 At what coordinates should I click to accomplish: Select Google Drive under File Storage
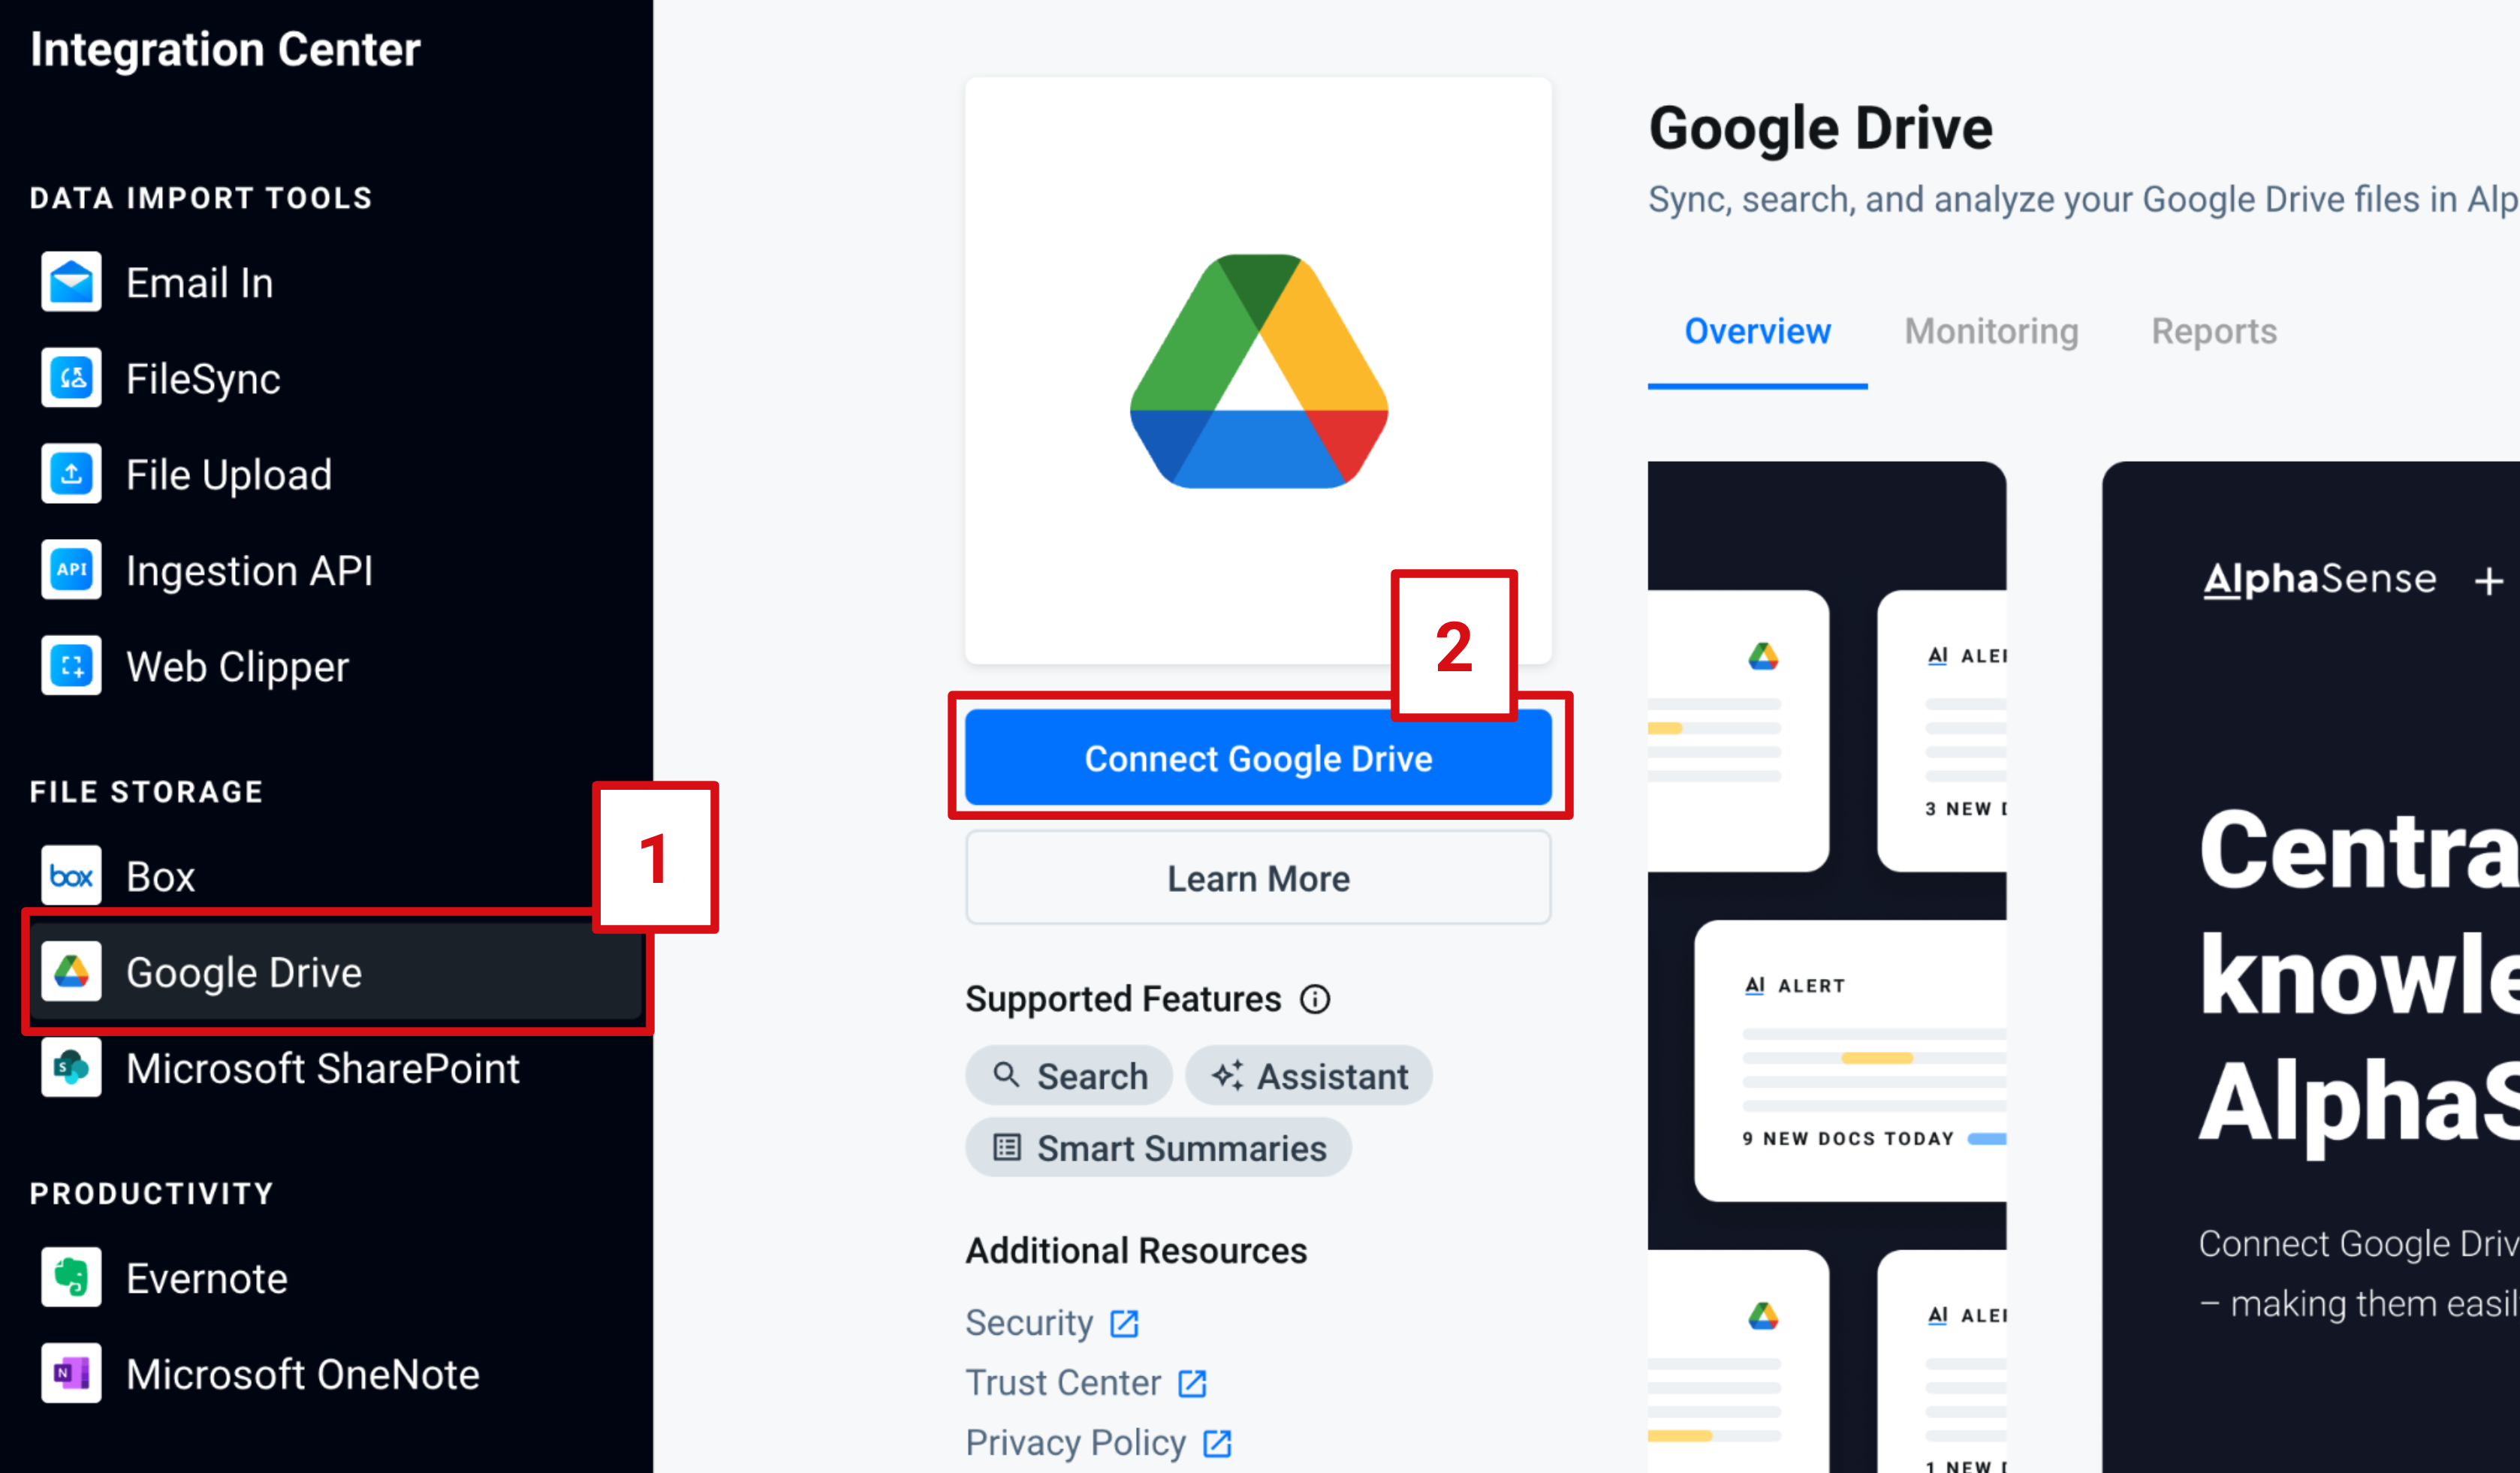pos(335,972)
